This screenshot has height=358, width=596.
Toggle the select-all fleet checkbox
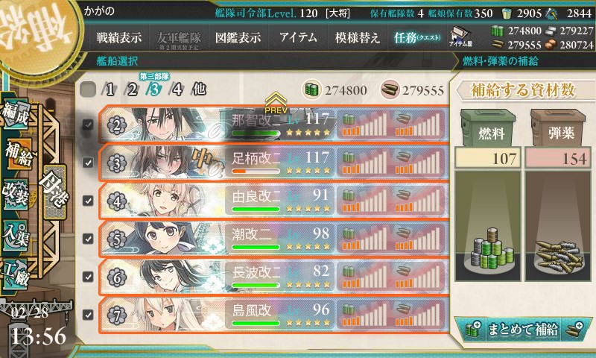(x=88, y=89)
